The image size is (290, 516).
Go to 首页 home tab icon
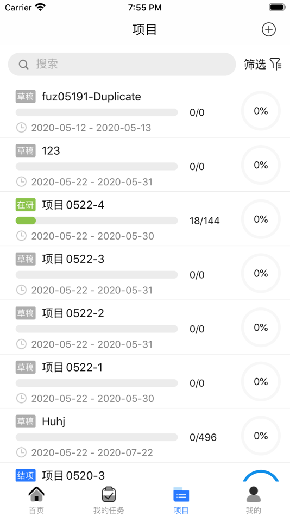click(x=36, y=494)
